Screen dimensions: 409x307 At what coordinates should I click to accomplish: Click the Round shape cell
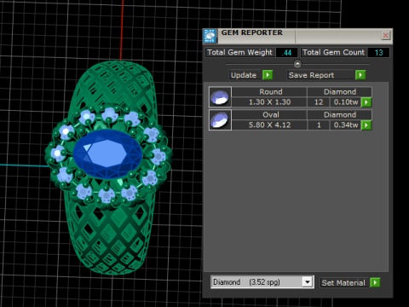pos(269,92)
